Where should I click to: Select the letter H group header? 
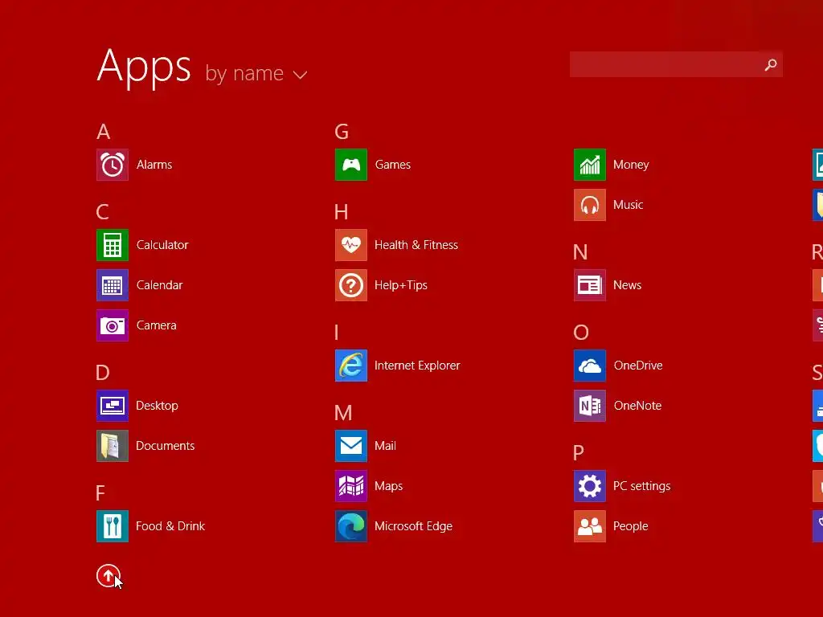tap(341, 212)
